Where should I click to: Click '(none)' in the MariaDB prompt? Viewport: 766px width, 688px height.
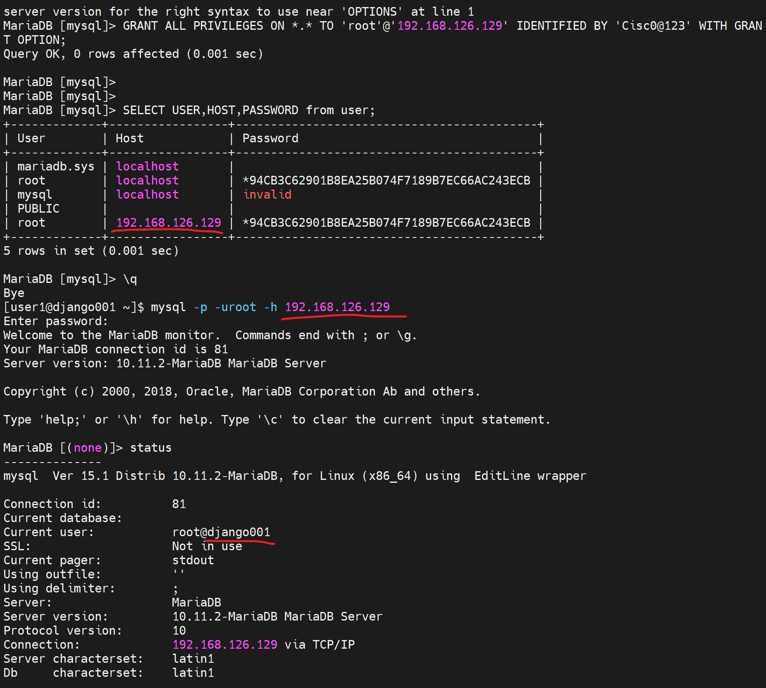(x=88, y=448)
